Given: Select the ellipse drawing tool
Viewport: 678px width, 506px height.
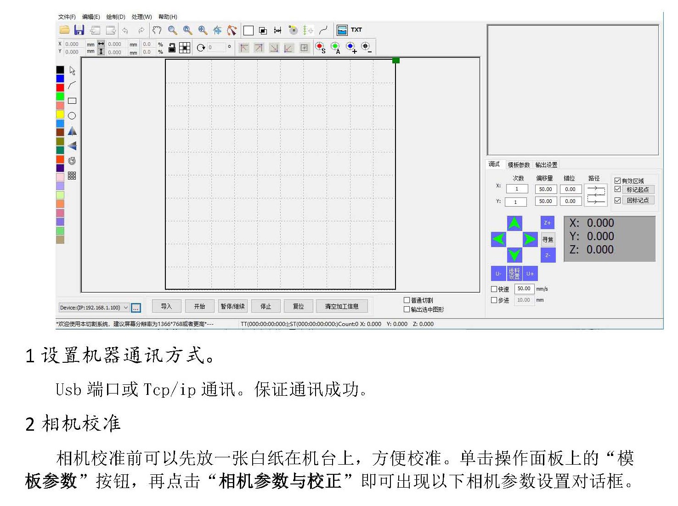Looking at the screenshot, I should coord(72,116).
